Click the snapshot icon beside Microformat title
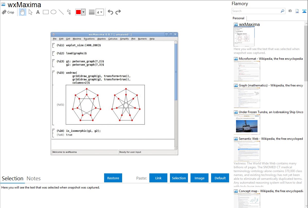Viewport: 308px width, 208px height. [x=236, y=59]
